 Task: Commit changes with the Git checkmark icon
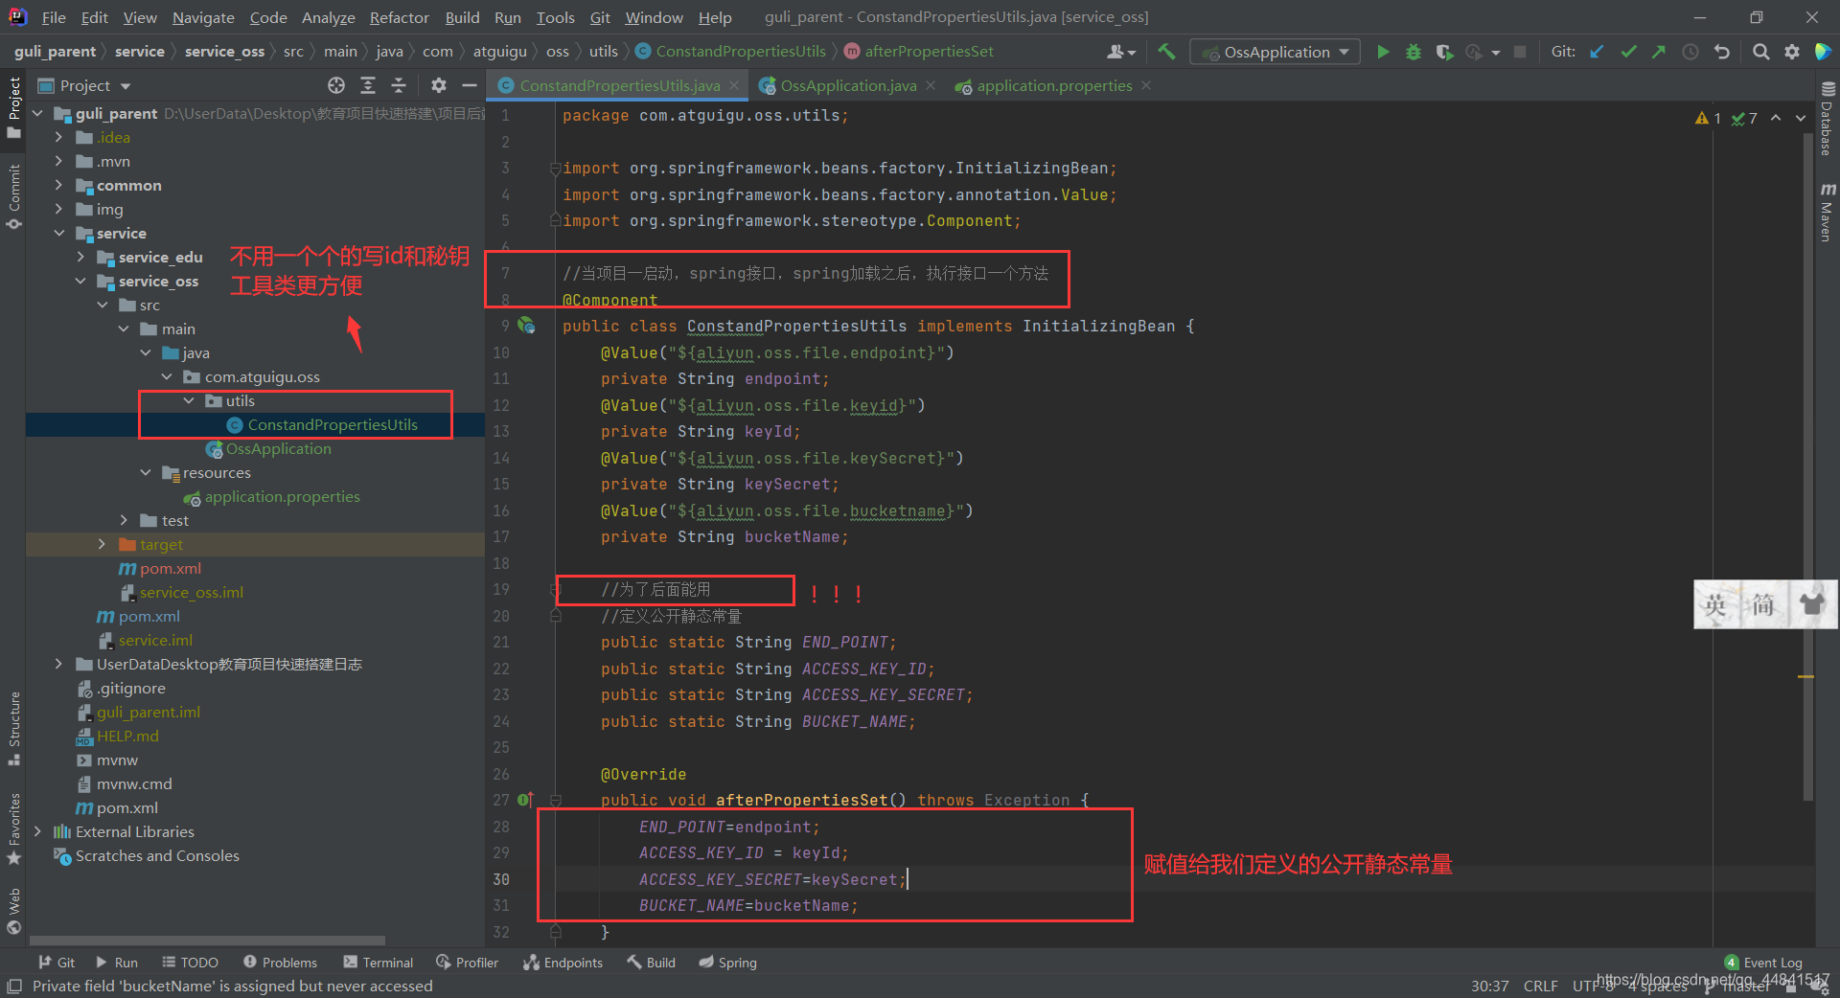[1628, 52]
